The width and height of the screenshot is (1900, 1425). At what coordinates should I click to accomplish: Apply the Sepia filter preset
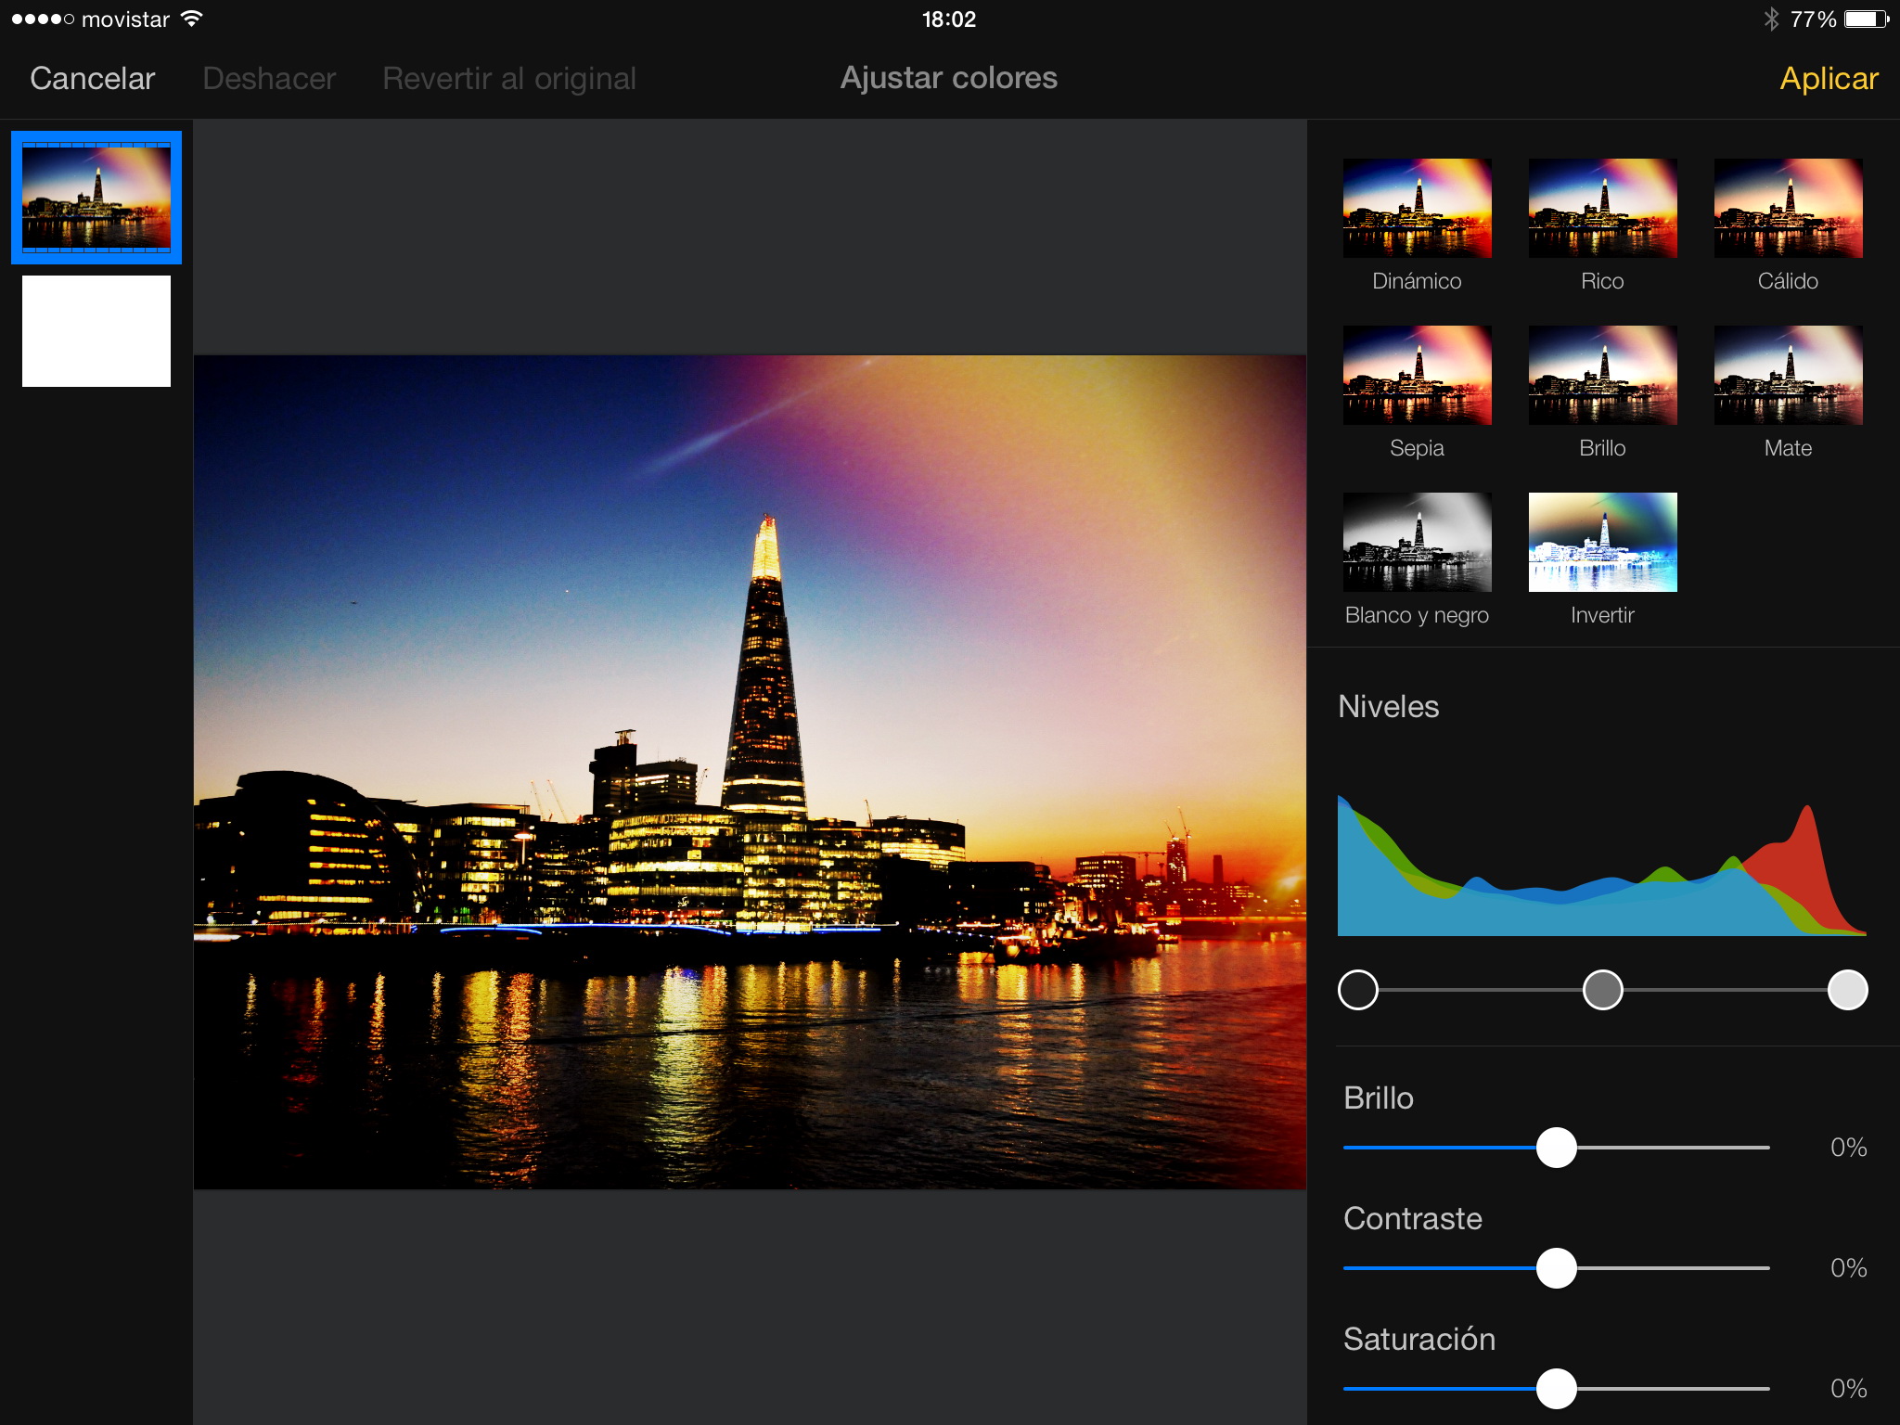(x=1417, y=376)
